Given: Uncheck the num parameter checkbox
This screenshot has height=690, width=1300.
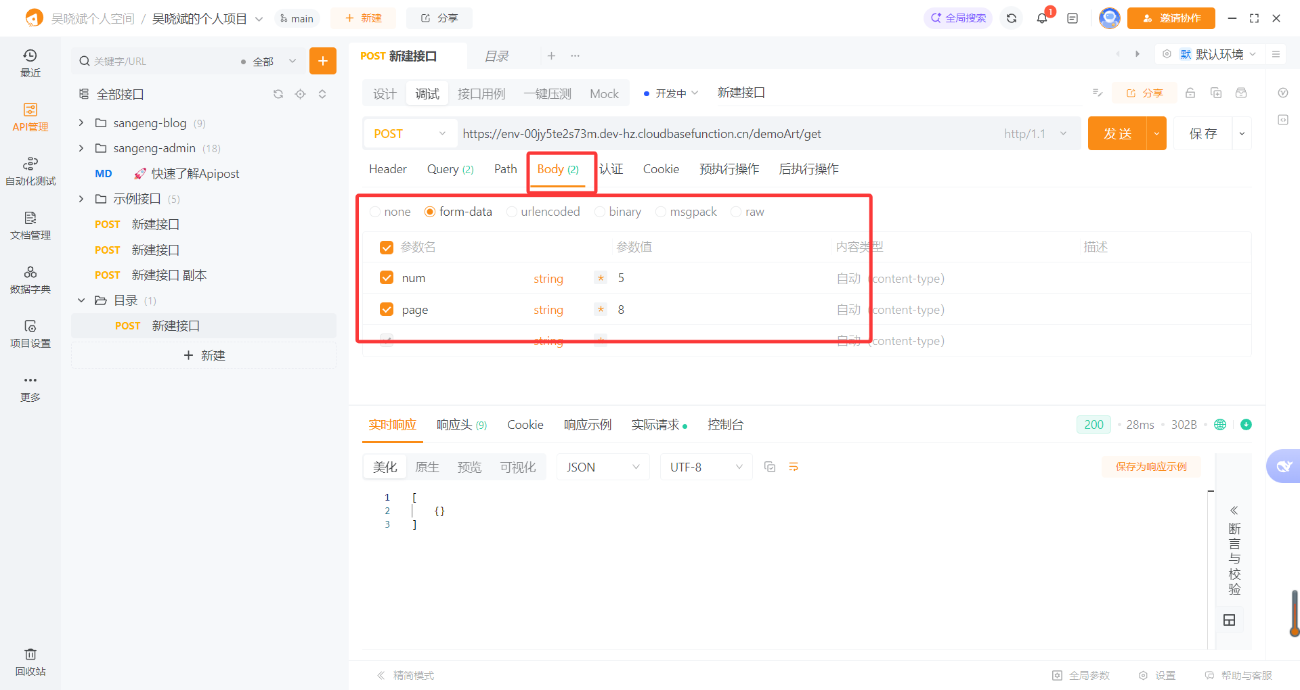Looking at the screenshot, I should pyautogui.click(x=387, y=278).
